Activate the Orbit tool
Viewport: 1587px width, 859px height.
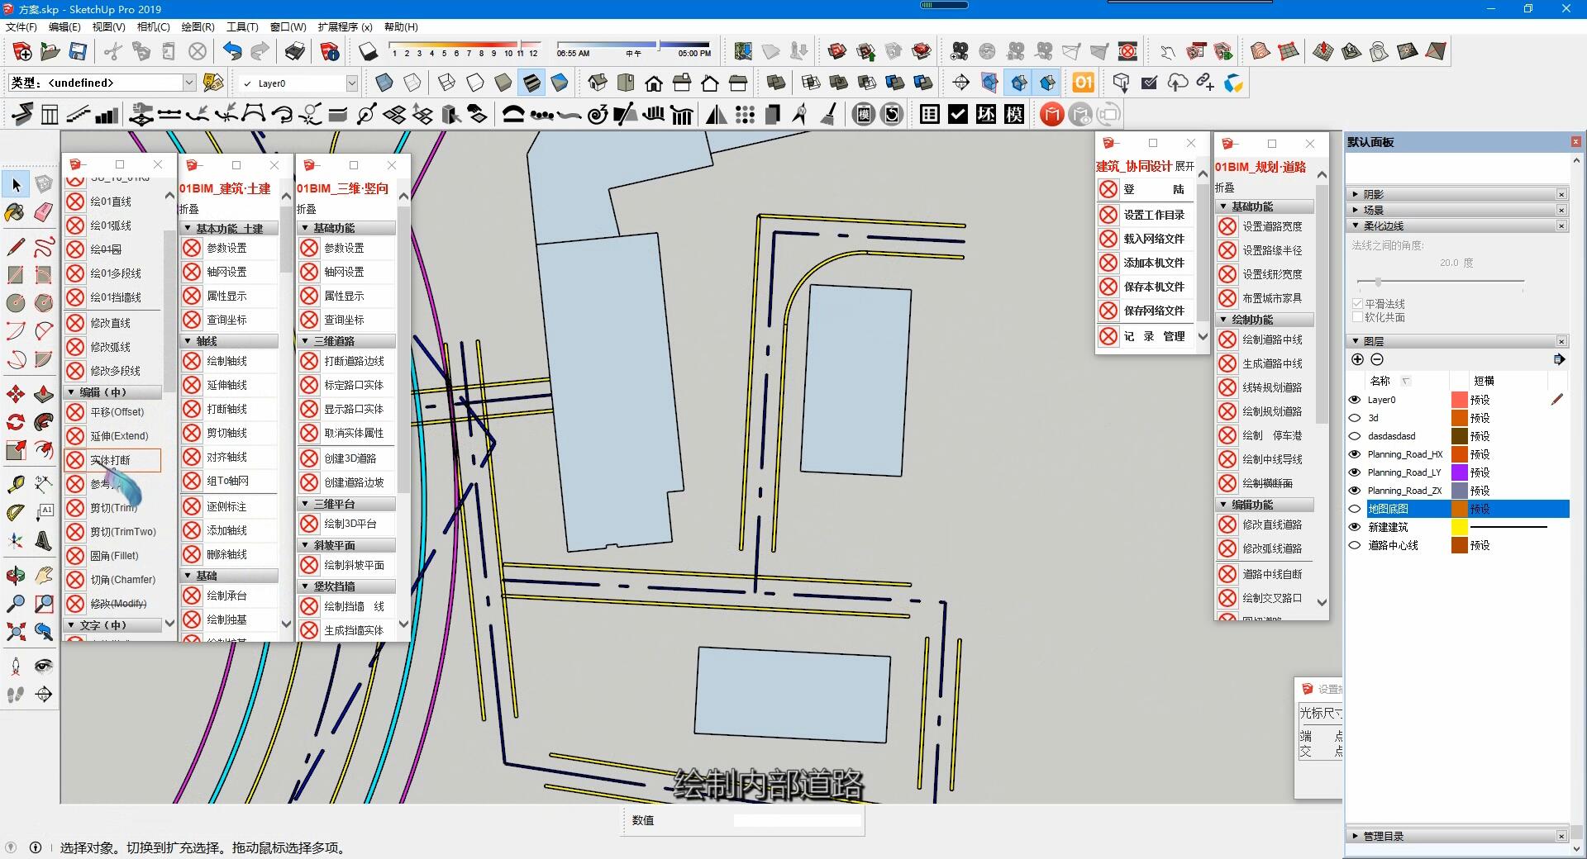click(x=16, y=575)
